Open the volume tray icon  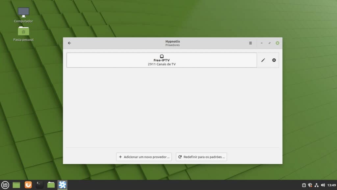[x=323, y=185]
